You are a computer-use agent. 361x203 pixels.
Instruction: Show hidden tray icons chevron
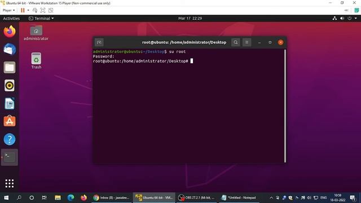(271, 197)
